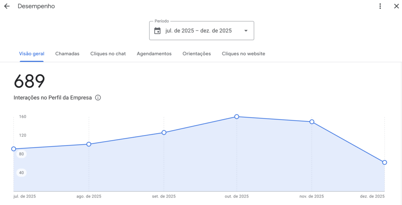Click the set. de 2025 data point
The image size is (402, 205).
[x=164, y=132]
